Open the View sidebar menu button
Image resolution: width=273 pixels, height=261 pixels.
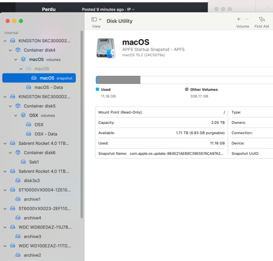tap(97, 19)
